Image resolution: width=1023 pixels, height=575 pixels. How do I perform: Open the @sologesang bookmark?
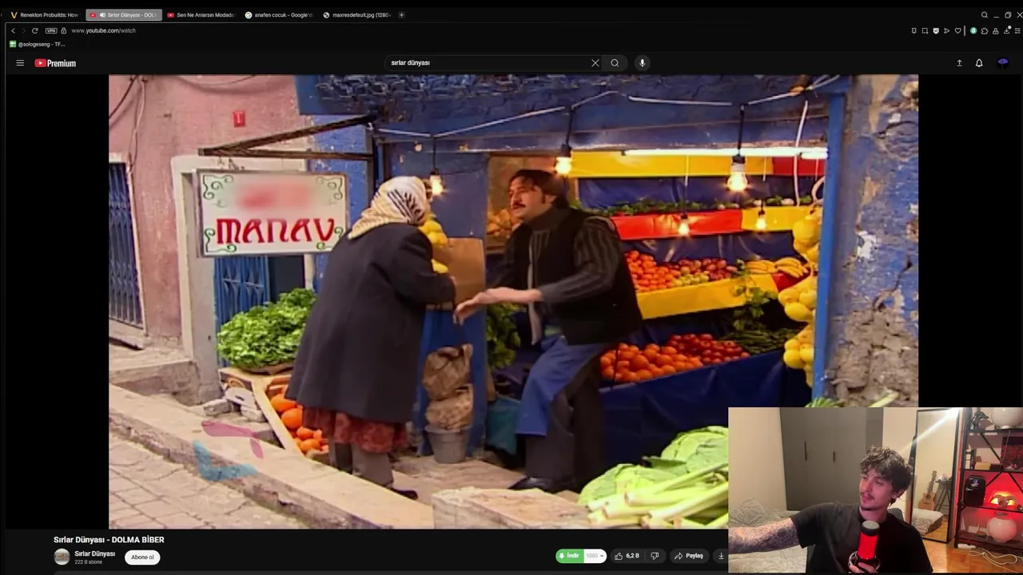tap(38, 44)
